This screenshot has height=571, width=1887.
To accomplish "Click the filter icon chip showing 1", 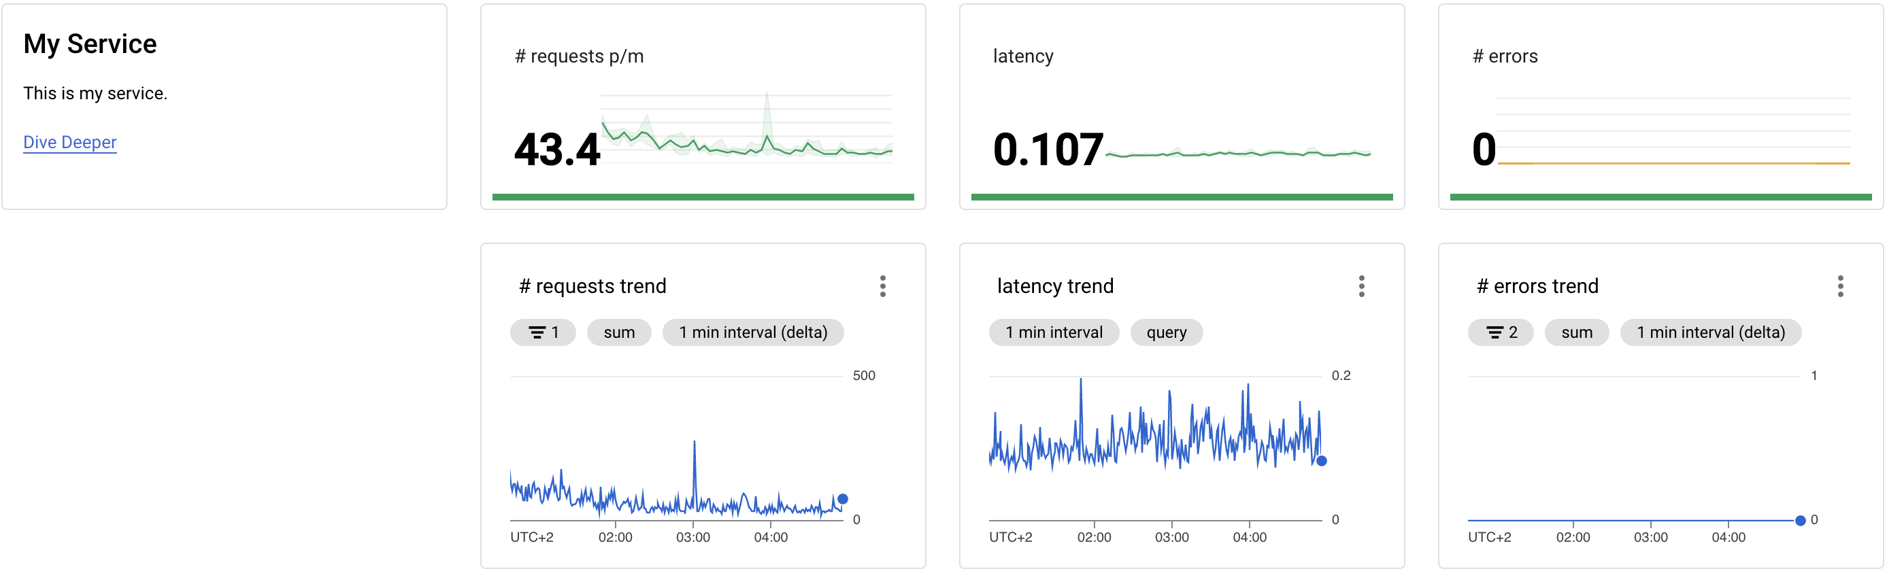I will (543, 332).
